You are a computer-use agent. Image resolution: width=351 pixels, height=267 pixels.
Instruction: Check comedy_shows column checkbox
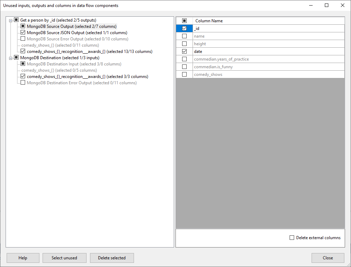click(x=185, y=74)
